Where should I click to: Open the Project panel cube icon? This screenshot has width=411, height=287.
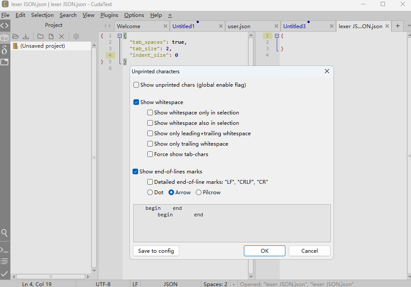4,38
